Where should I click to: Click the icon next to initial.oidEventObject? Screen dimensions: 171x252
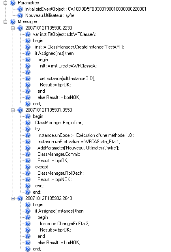tap(20, 9)
